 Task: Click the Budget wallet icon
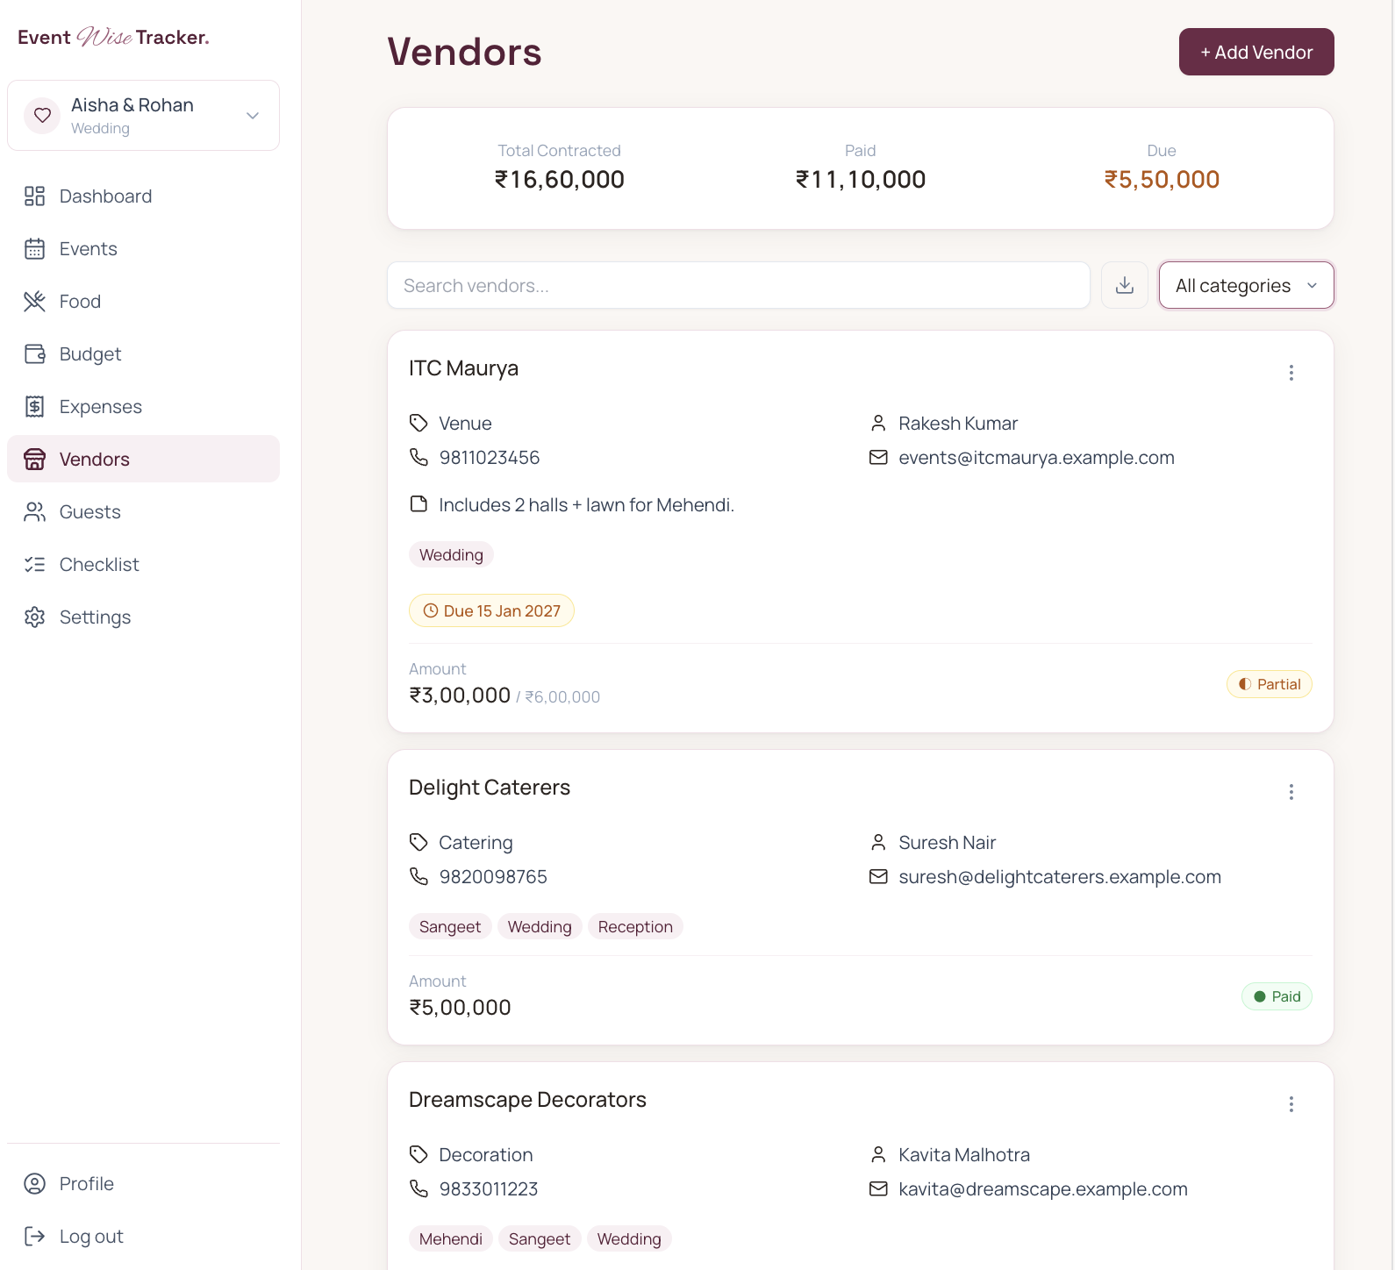[x=34, y=354]
